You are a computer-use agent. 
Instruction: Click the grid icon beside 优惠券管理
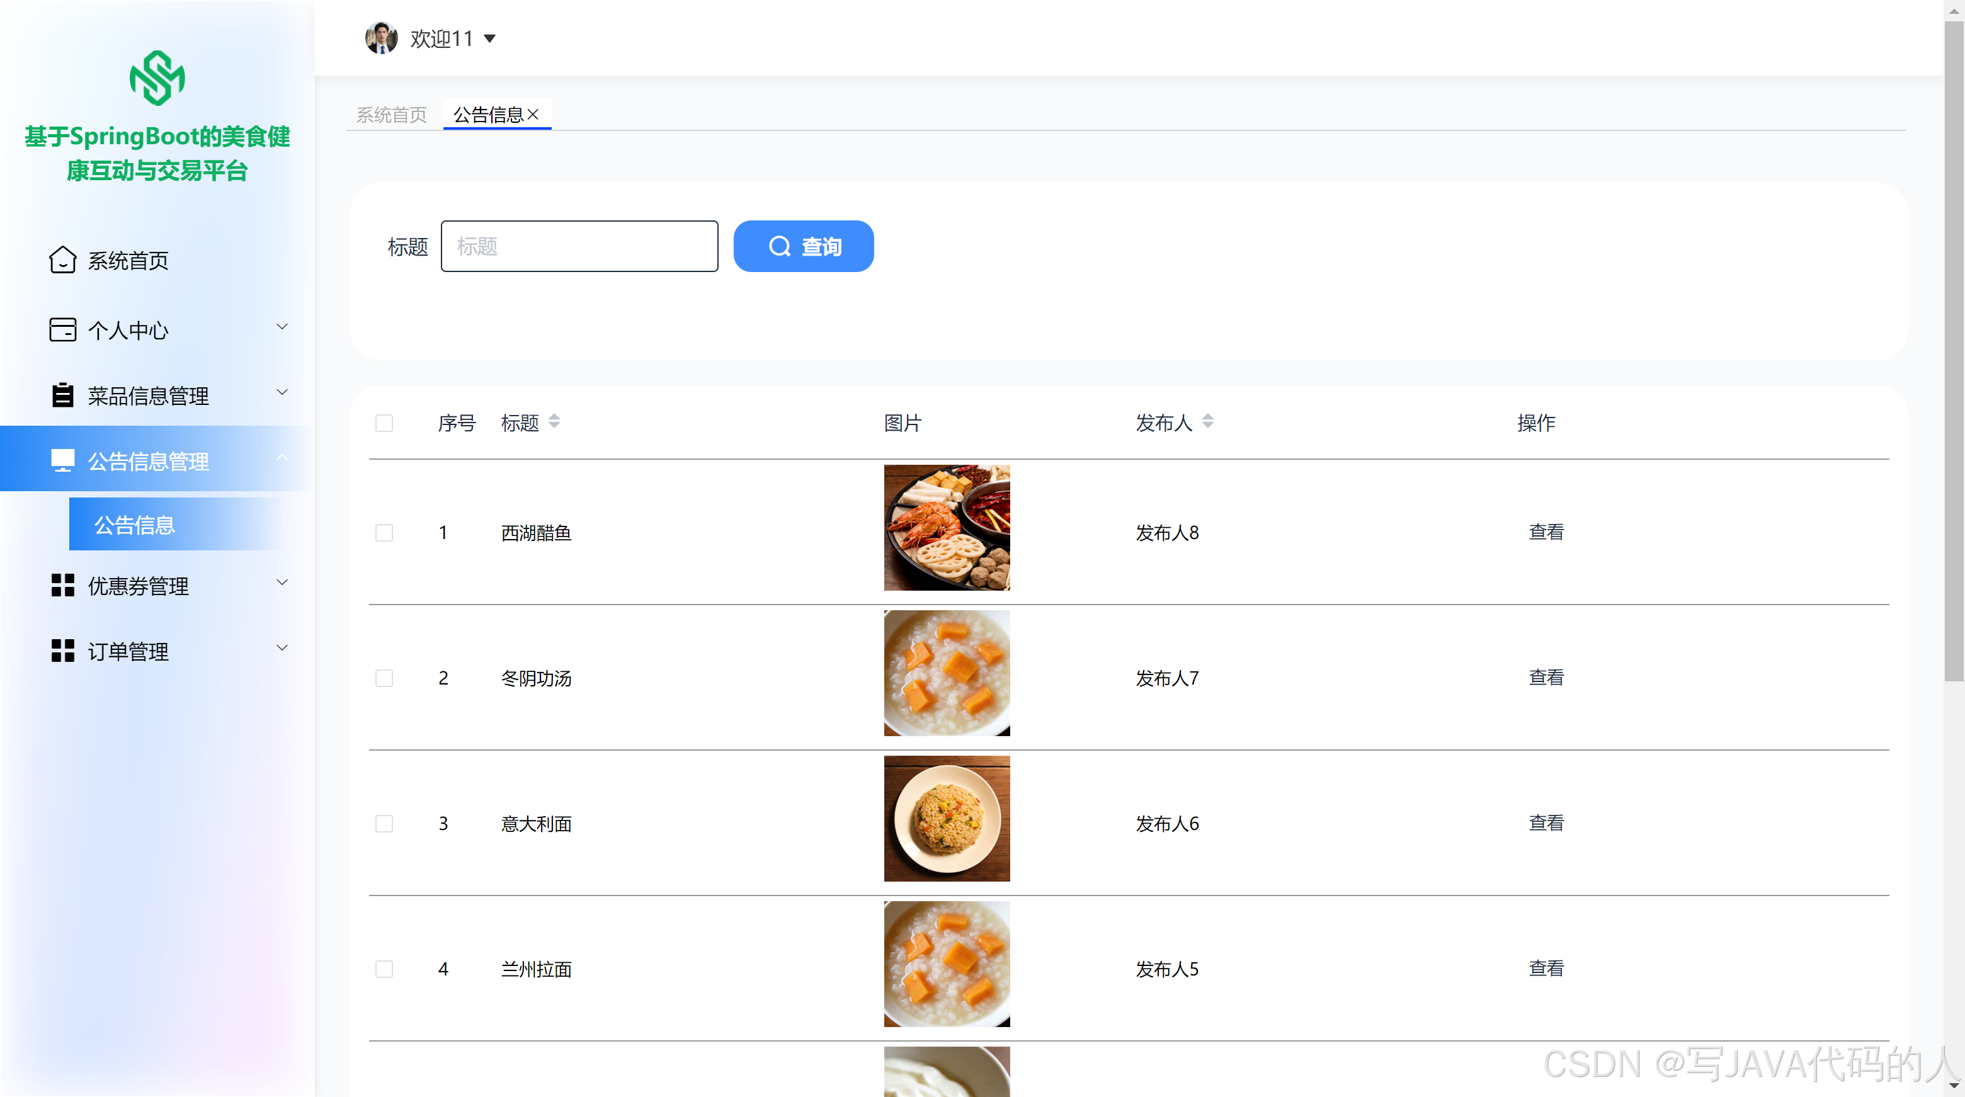tap(62, 585)
